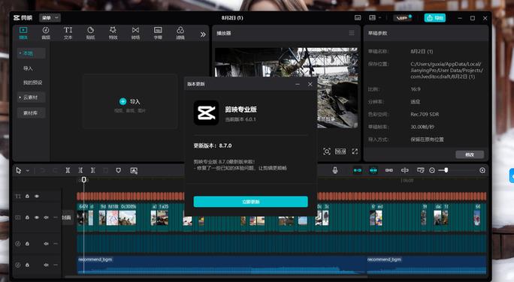
Task: Click the timeline cover/preview monitor icon
Action: point(420,170)
